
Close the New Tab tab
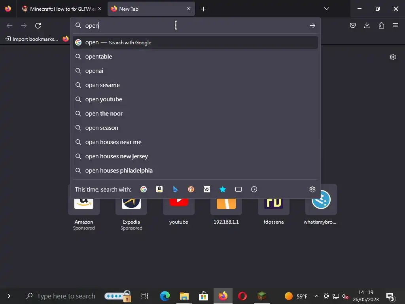coord(189,9)
